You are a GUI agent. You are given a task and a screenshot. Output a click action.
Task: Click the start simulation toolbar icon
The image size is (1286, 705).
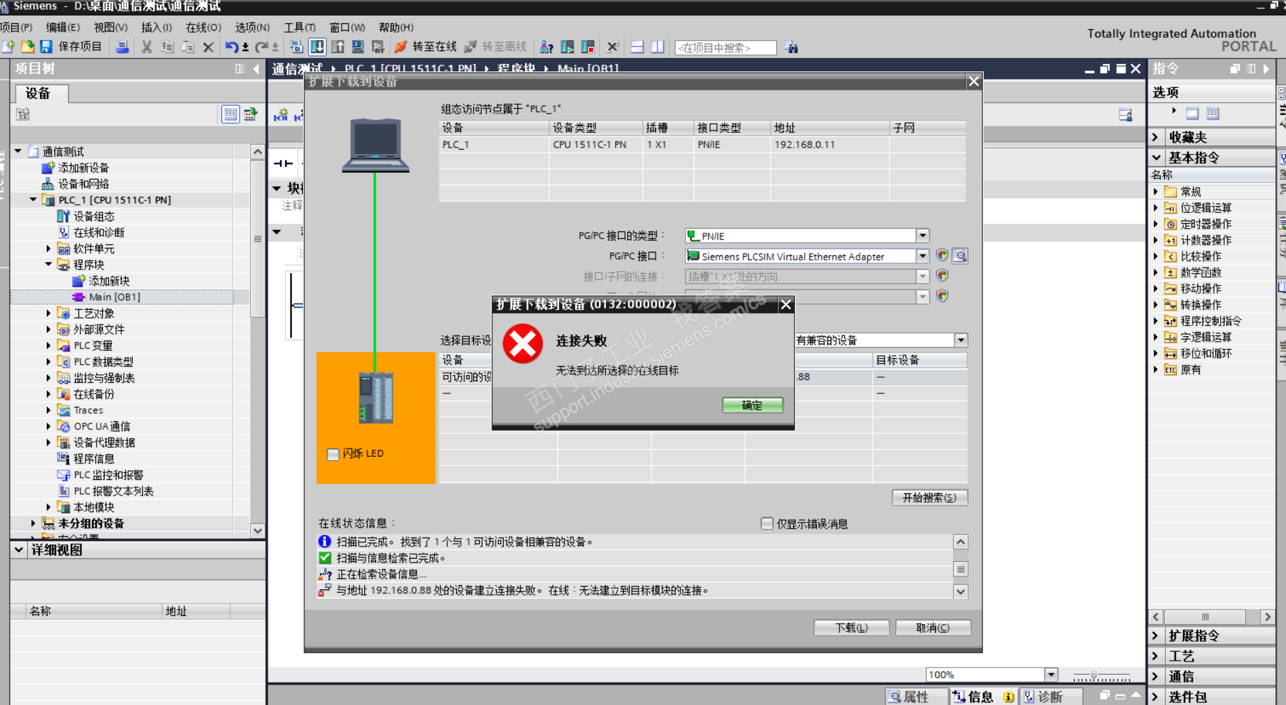[x=358, y=47]
